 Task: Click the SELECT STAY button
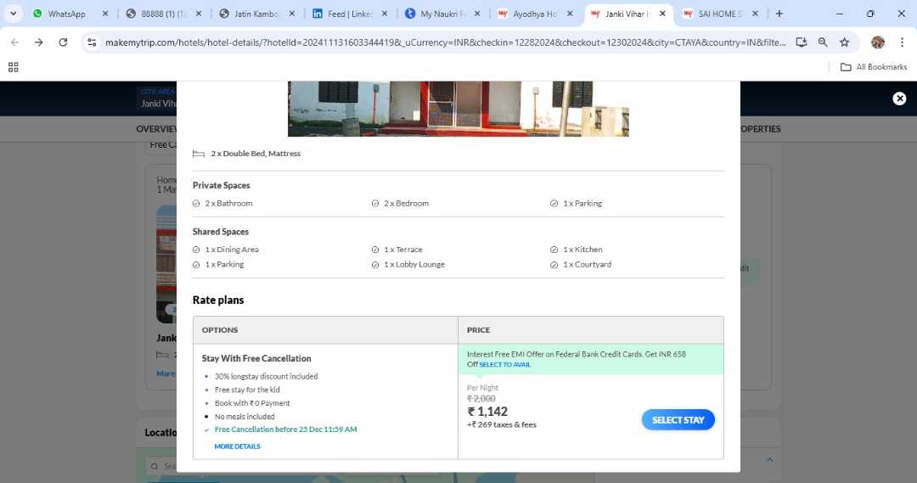click(678, 420)
